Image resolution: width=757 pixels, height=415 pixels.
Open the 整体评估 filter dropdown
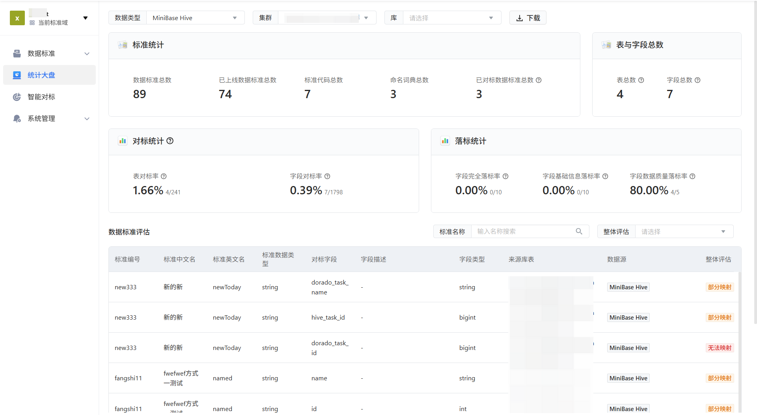click(683, 232)
